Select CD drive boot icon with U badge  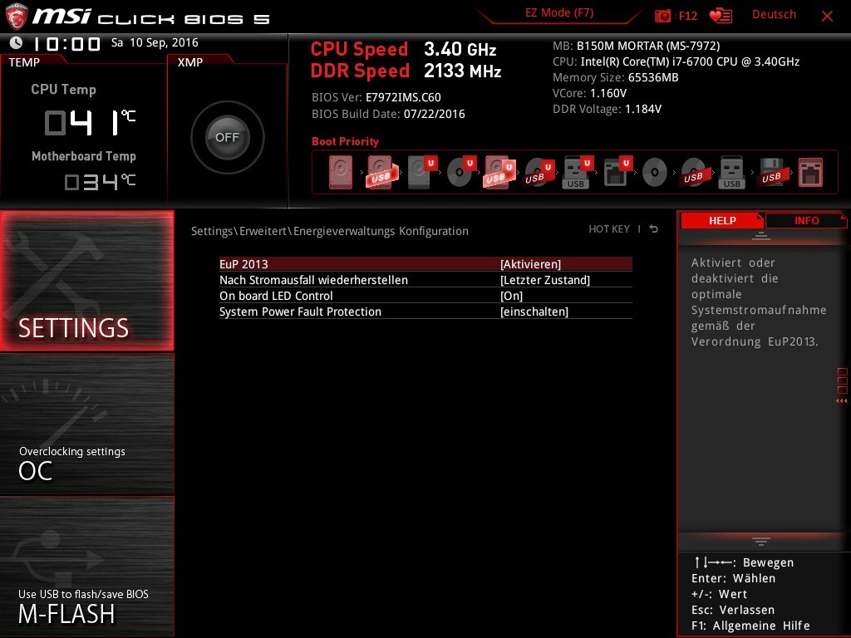point(461,173)
